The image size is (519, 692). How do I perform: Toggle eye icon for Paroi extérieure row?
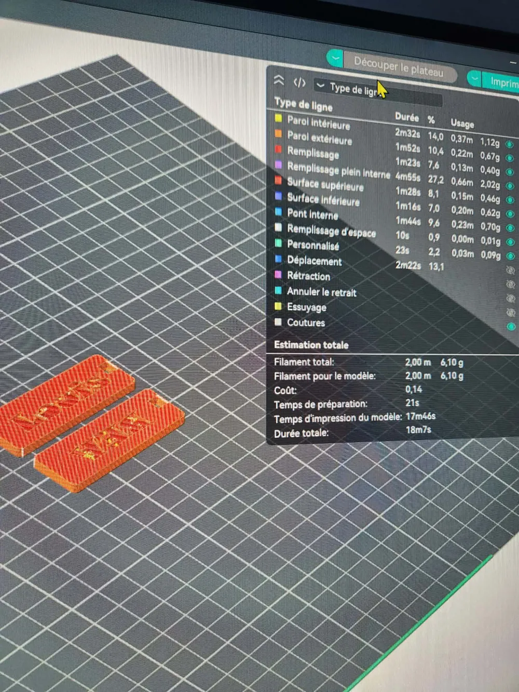510,158
